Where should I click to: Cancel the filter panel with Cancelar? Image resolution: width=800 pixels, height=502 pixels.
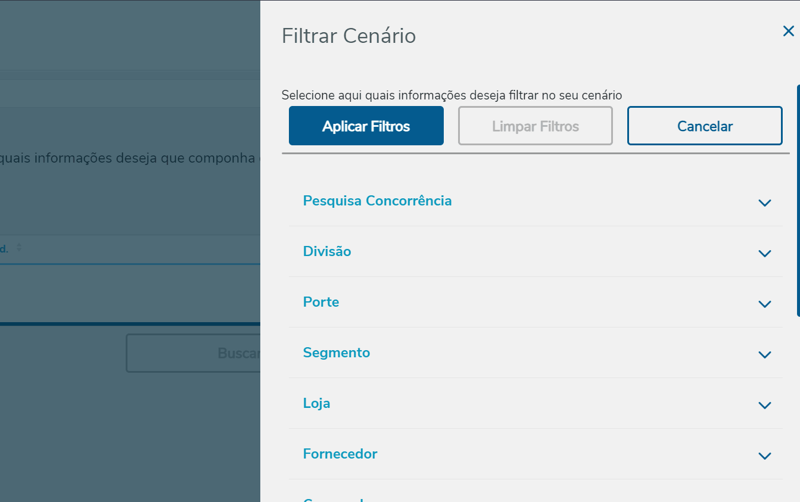click(x=704, y=126)
